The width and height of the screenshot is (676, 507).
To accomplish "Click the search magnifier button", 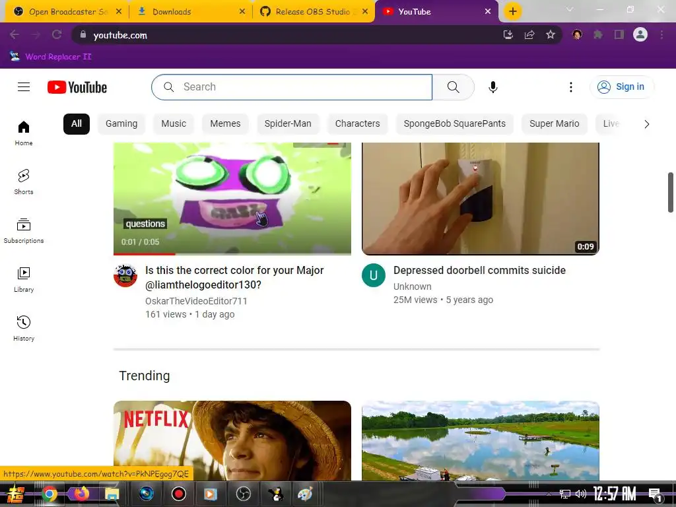I will click(453, 87).
